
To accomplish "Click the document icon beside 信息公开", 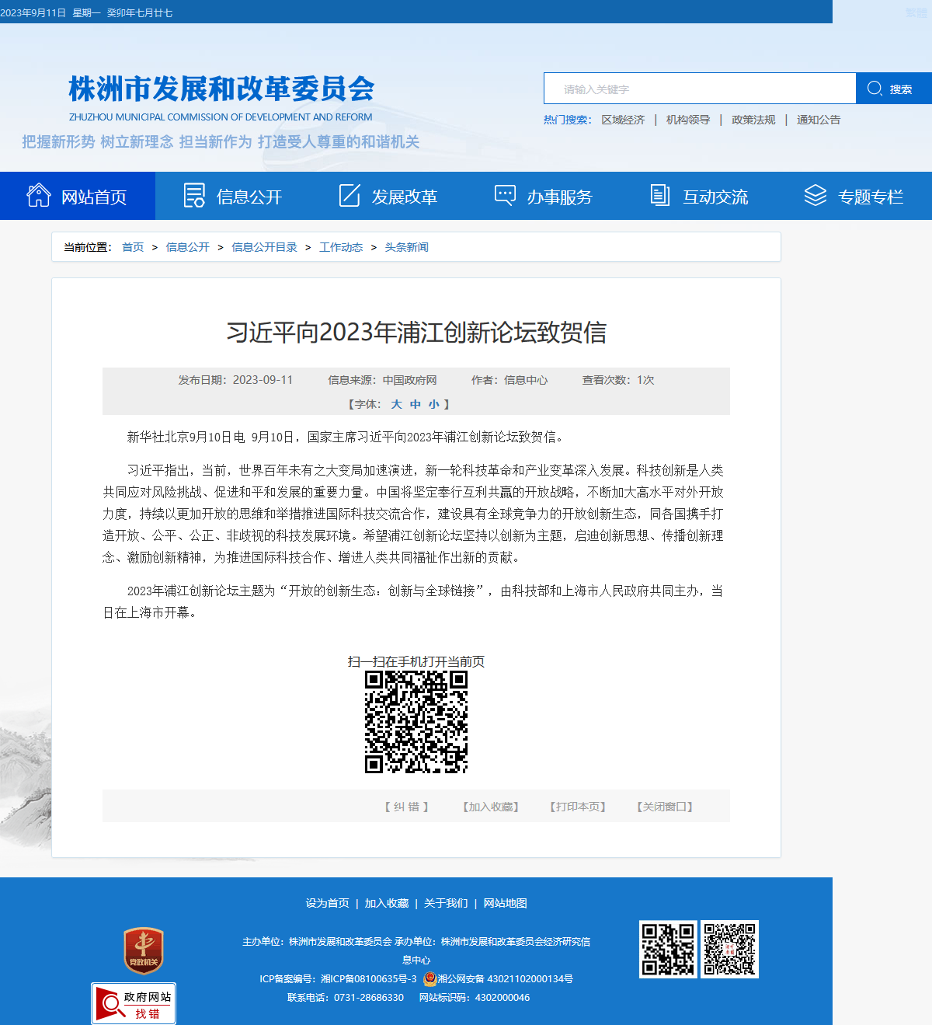I will tap(194, 195).
